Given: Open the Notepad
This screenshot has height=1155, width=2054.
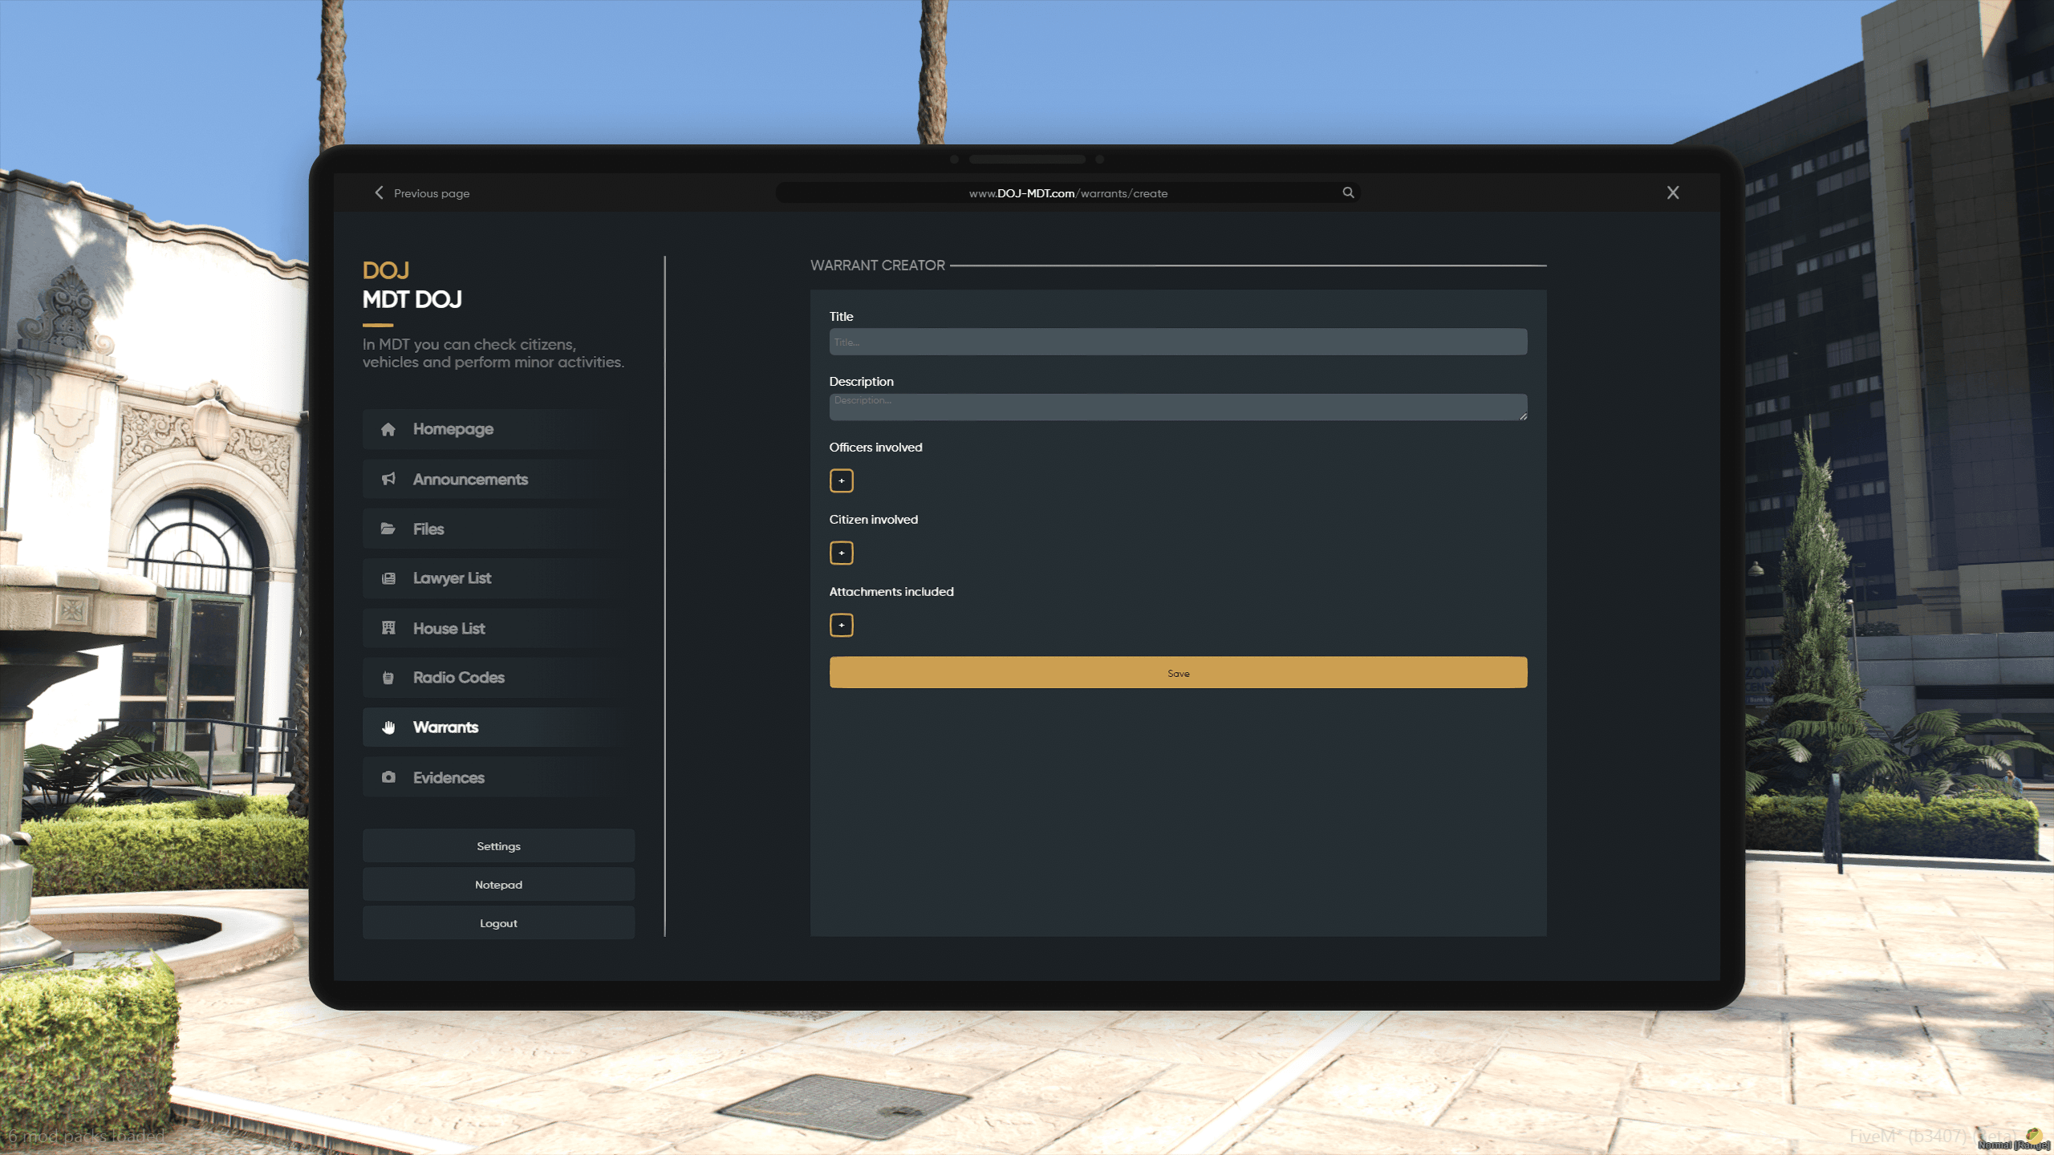Looking at the screenshot, I should pyautogui.click(x=498, y=885).
